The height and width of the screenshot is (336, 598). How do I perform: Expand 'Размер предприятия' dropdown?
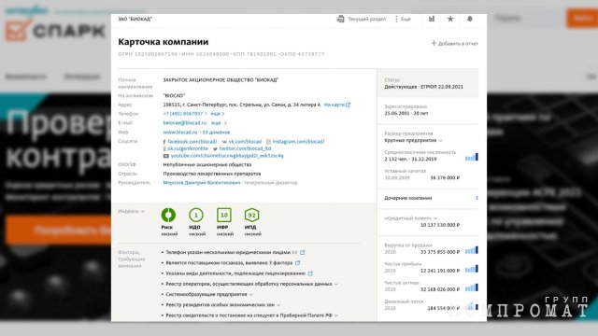tap(440, 141)
